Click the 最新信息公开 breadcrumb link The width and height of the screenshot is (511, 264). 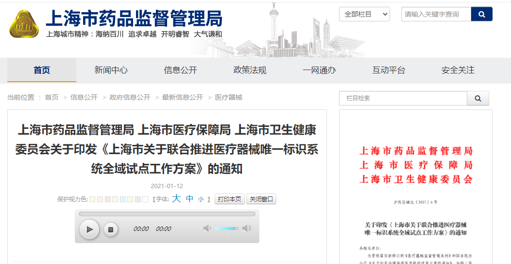click(x=183, y=97)
